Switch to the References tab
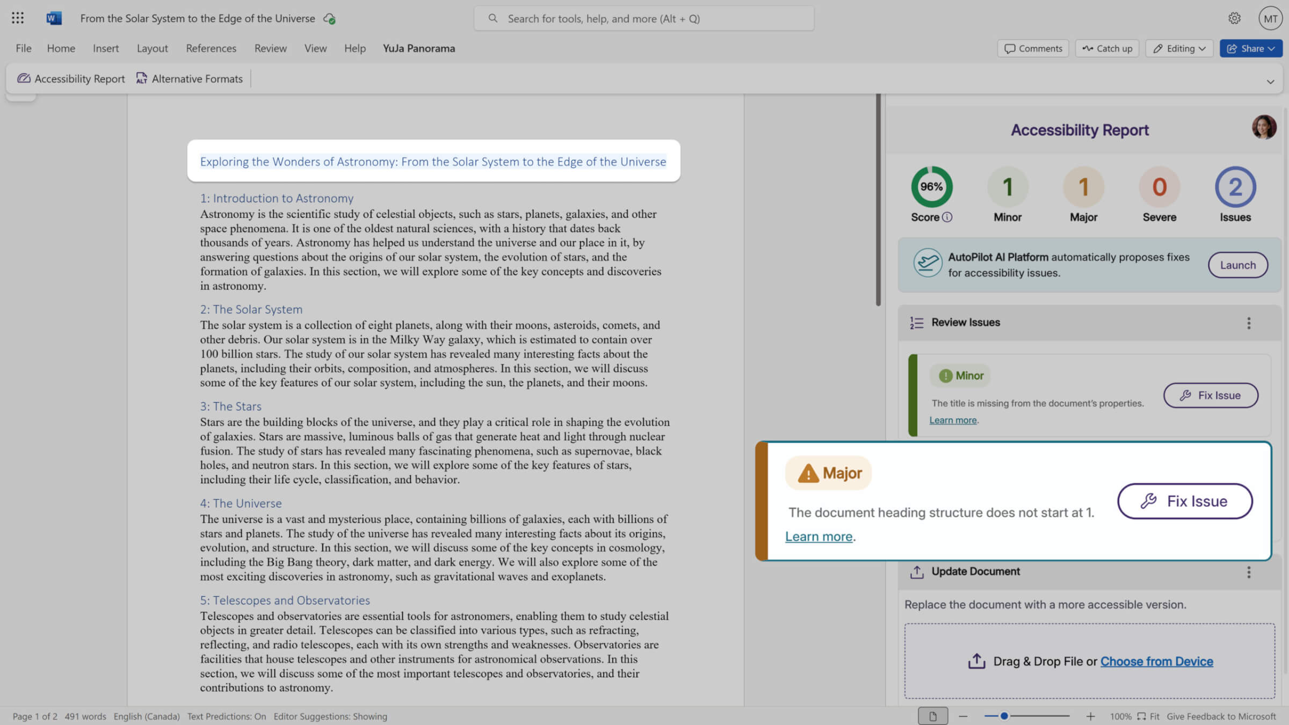The width and height of the screenshot is (1289, 725). (x=211, y=48)
